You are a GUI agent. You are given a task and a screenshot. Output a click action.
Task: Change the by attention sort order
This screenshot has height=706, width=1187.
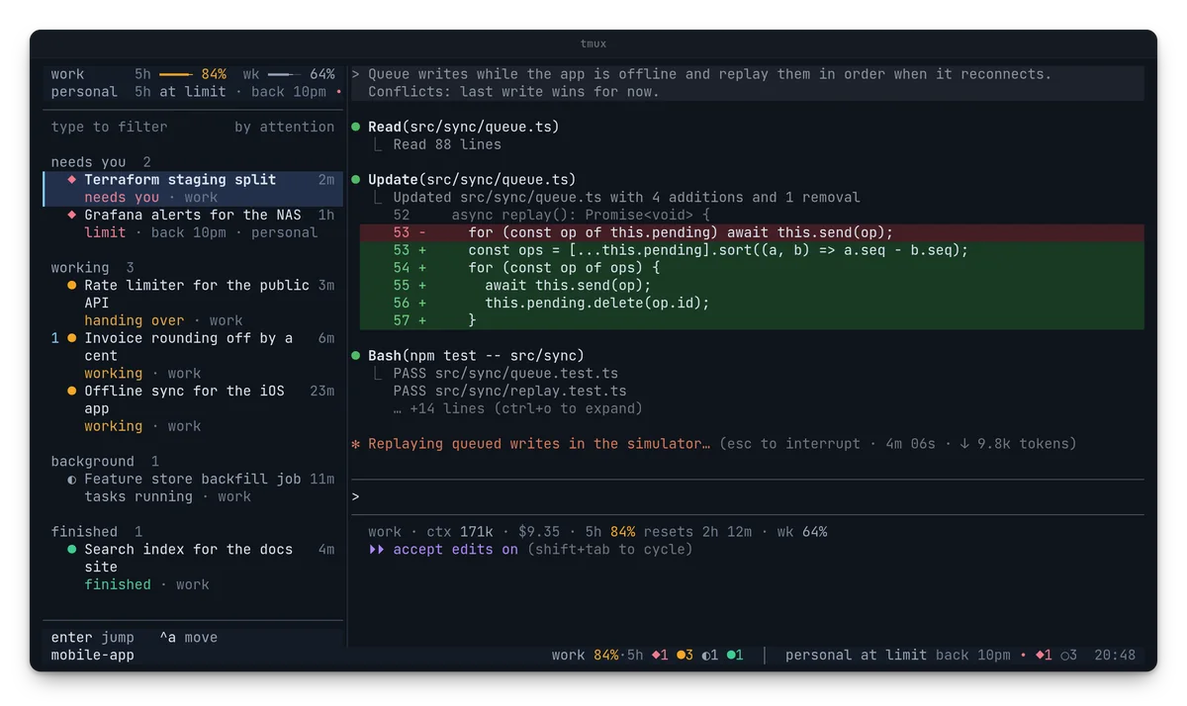tap(285, 127)
